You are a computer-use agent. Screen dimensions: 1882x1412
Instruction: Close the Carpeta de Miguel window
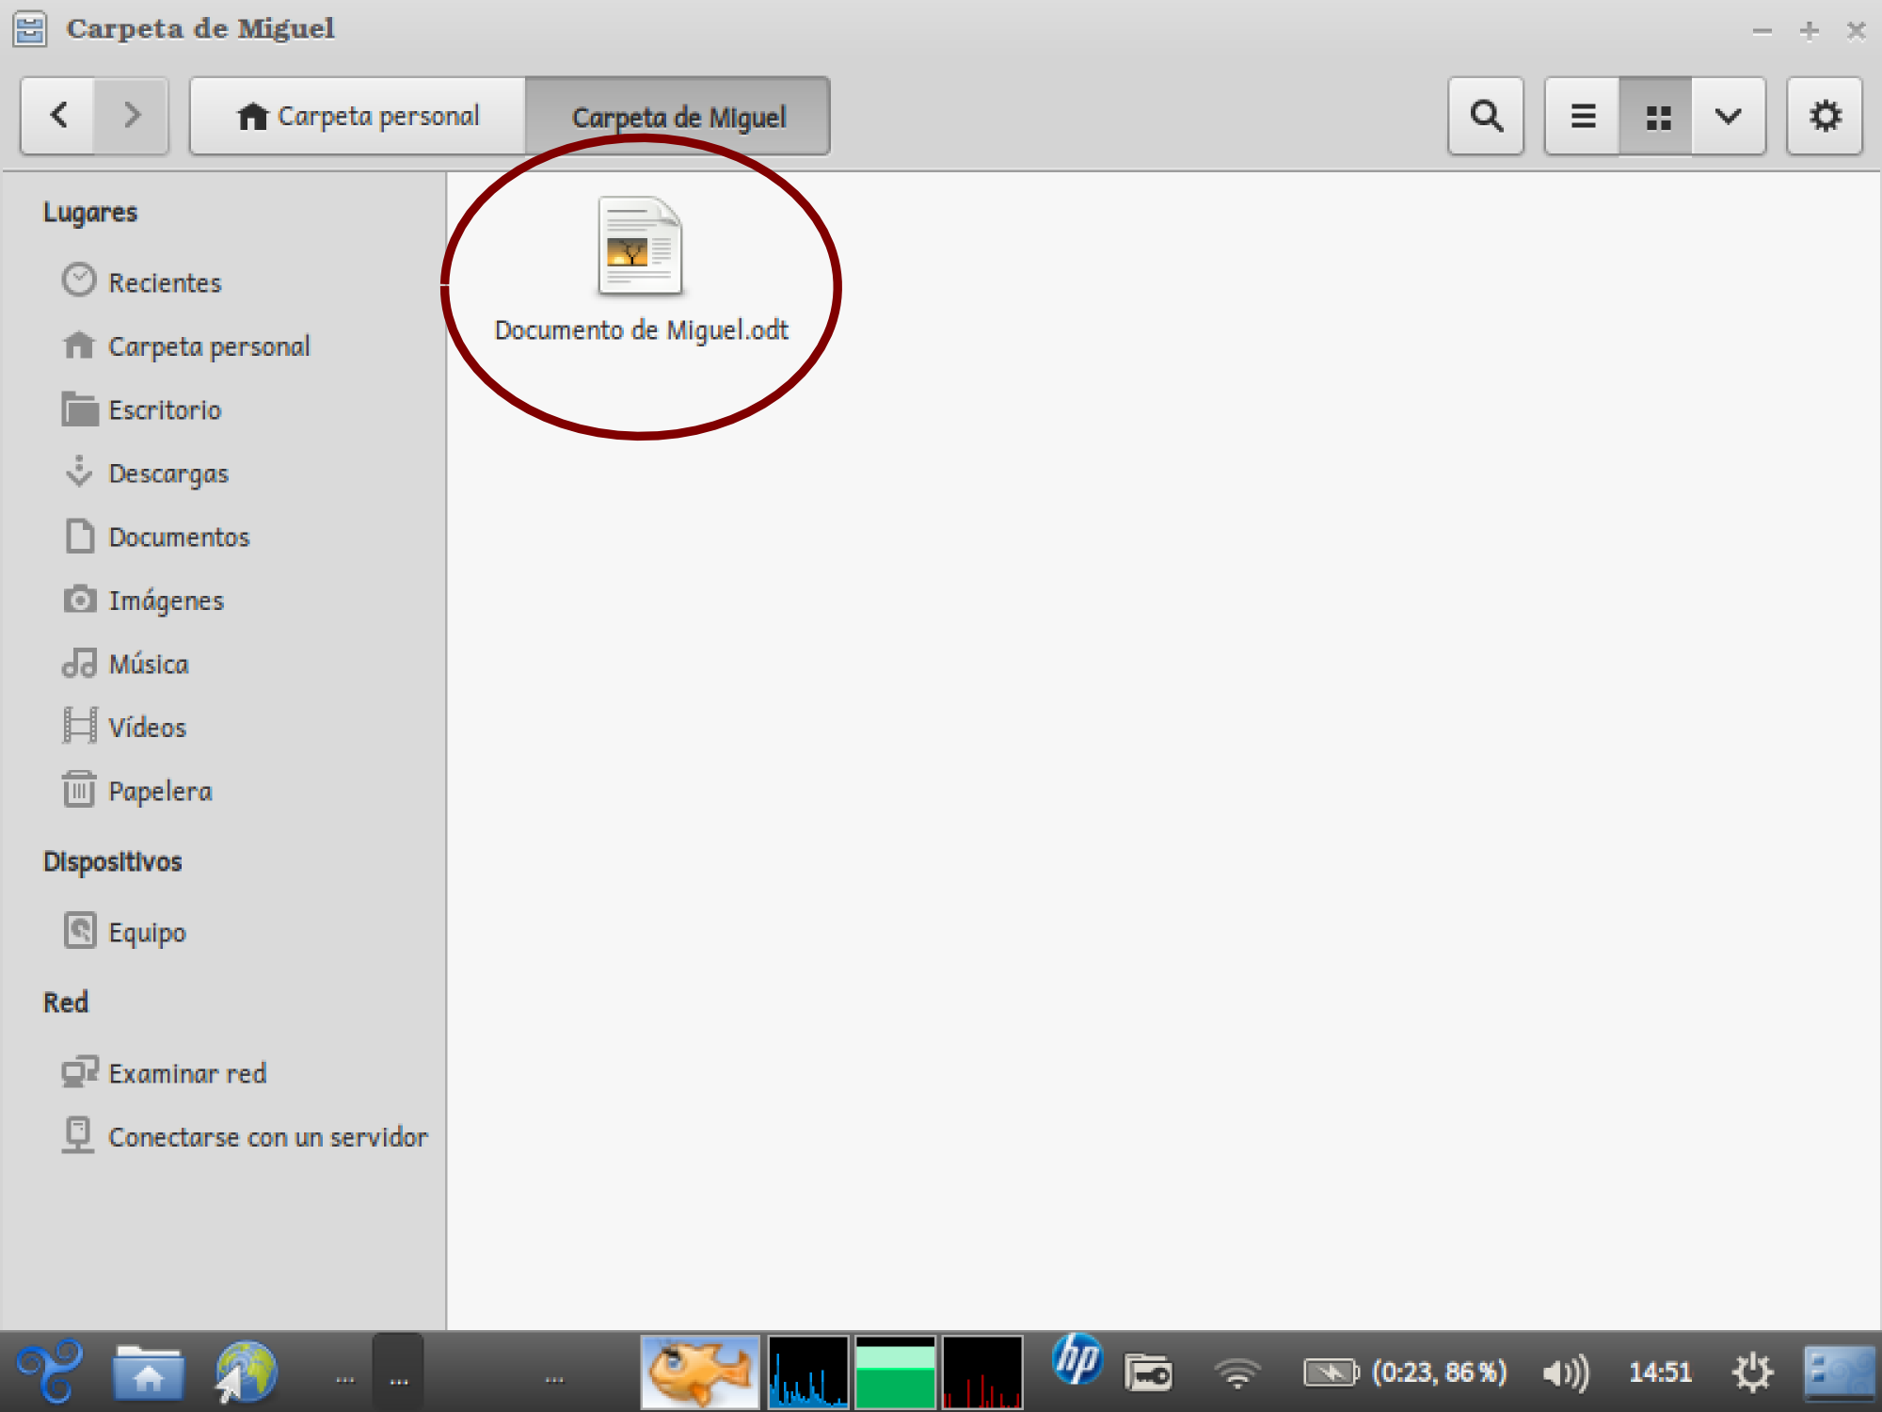pyautogui.click(x=1856, y=31)
